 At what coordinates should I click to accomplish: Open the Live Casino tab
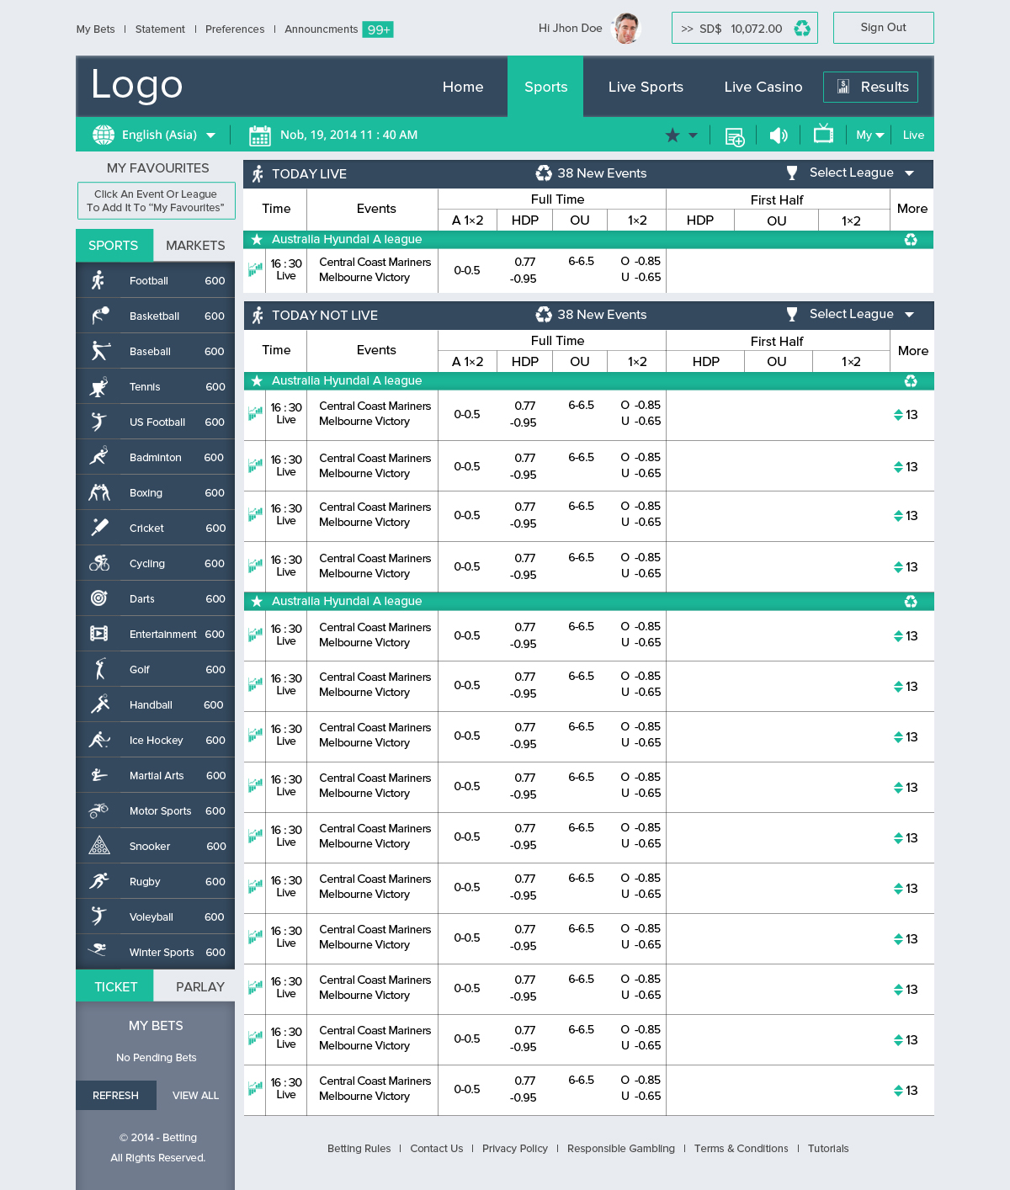[x=763, y=87]
